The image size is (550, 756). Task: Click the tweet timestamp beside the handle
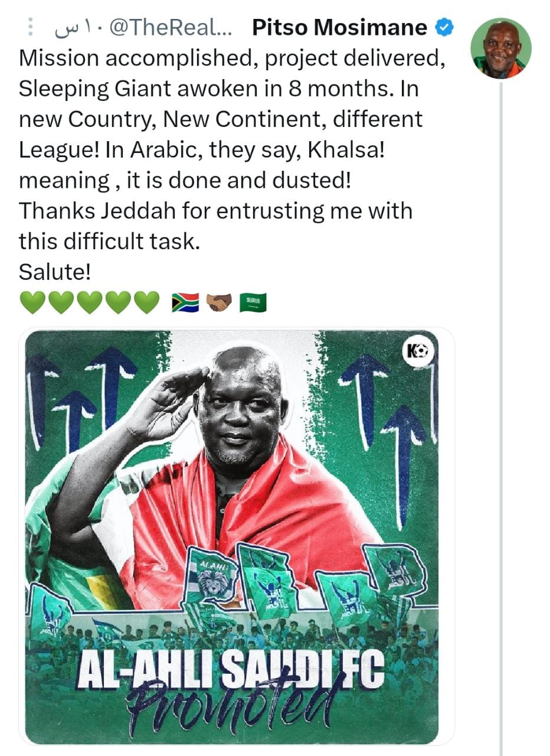point(74,28)
